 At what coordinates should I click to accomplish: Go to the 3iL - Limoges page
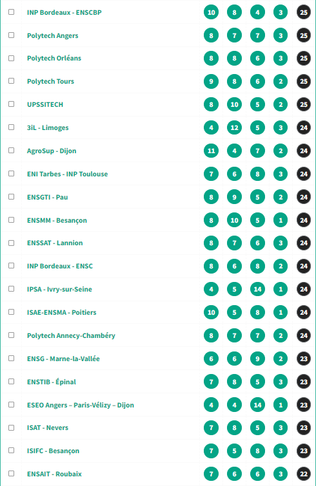48,127
